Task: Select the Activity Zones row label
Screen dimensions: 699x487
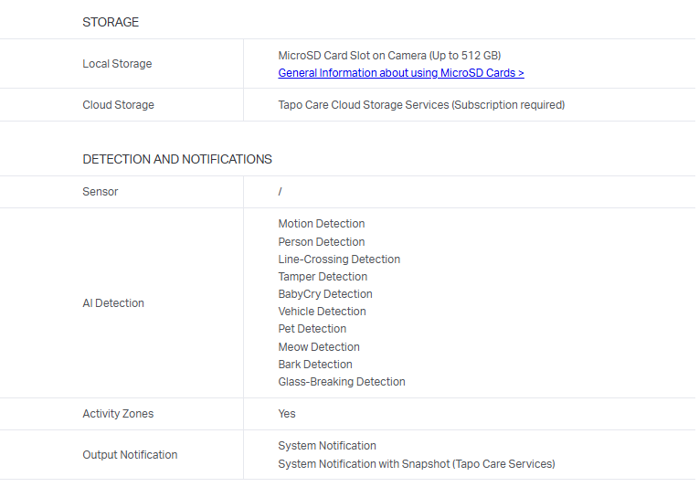Action: (x=118, y=414)
